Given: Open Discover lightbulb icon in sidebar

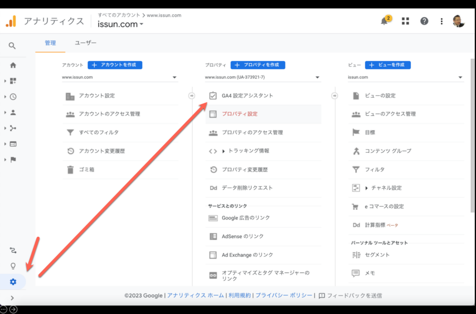Looking at the screenshot, I should pyautogui.click(x=13, y=266).
